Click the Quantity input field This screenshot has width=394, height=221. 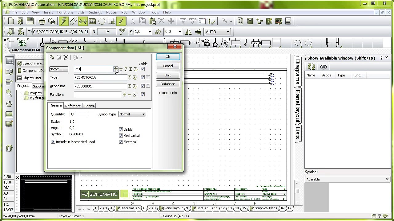(x=78, y=114)
